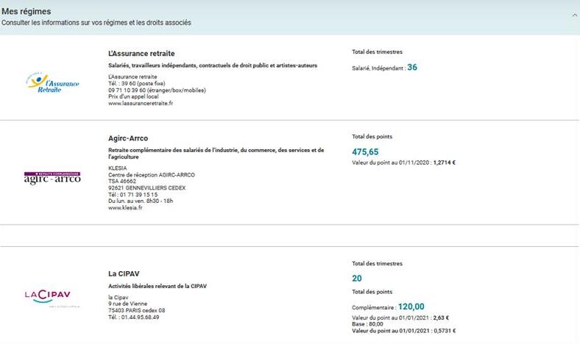
Task: Click the Assurance retraite phone number 39 60
Action: (134, 84)
